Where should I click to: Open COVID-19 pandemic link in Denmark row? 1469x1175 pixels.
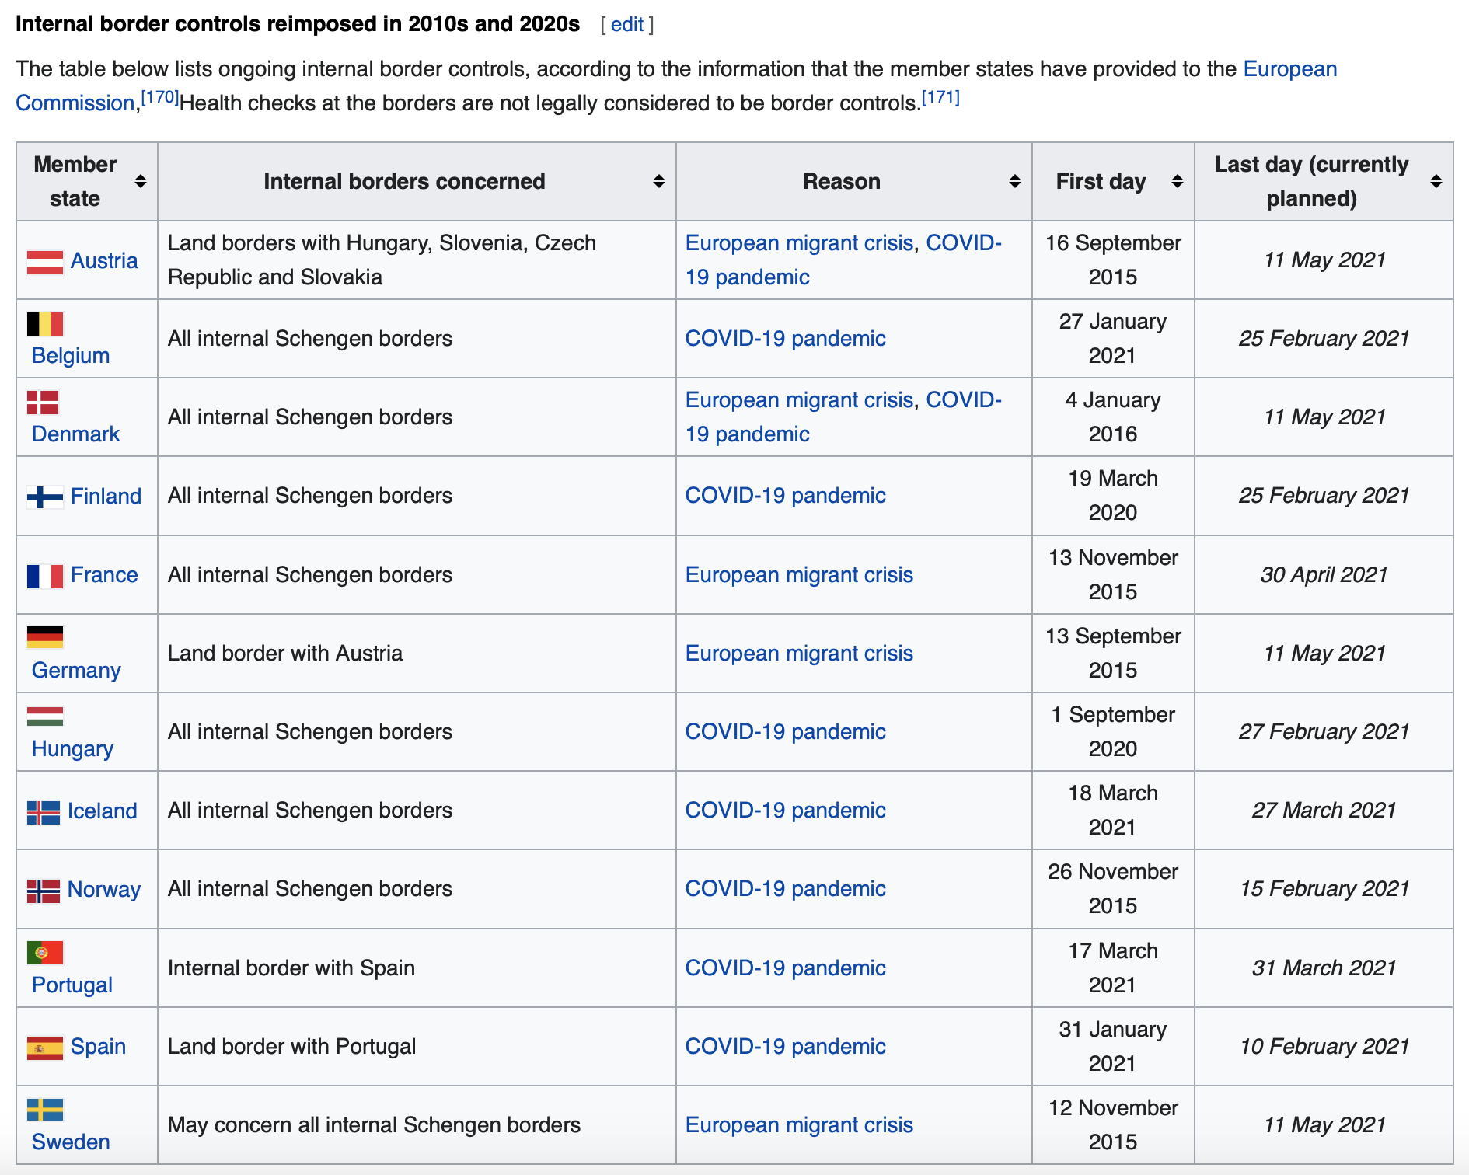(843, 417)
